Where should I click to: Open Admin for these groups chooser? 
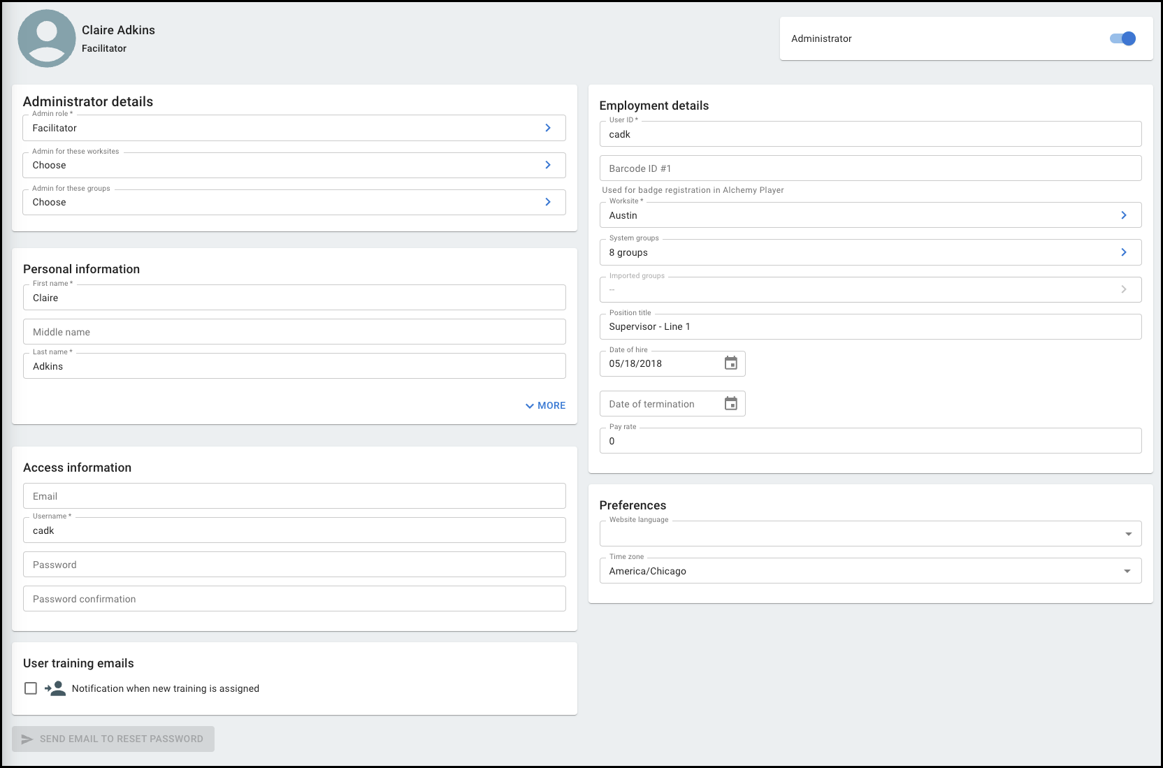pyautogui.click(x=294, y=202)
